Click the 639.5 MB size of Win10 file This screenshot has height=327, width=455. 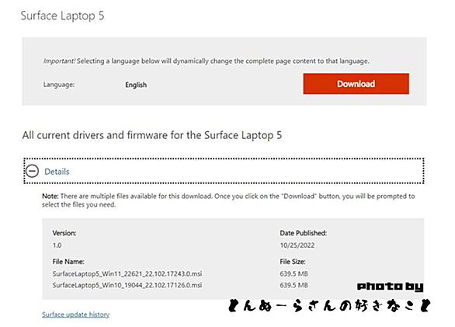pyautogui.click(x=293, y=285)
